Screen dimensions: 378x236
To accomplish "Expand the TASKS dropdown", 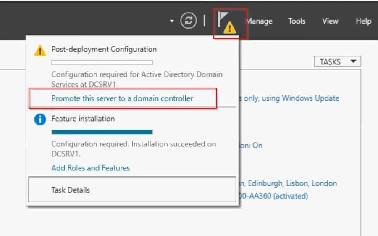I will tap(337, 61).
